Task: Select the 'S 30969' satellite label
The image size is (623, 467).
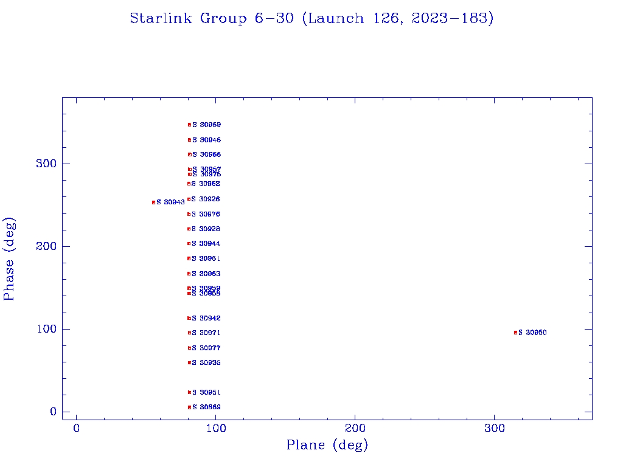Action: tap(207, 125)
